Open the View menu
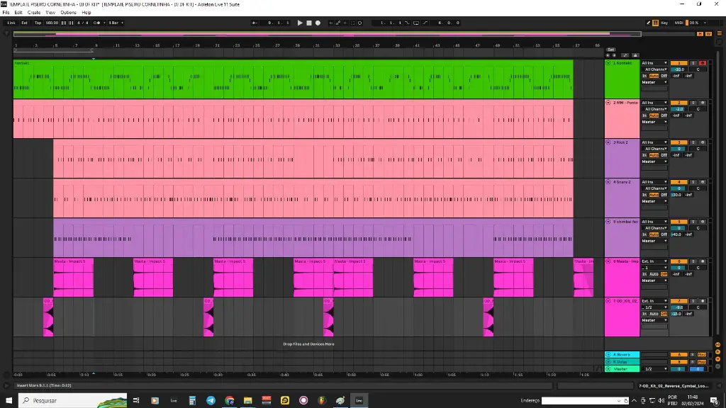Viewport: 726px width, 408px height. pyautogui.click(x=50, y=13)
